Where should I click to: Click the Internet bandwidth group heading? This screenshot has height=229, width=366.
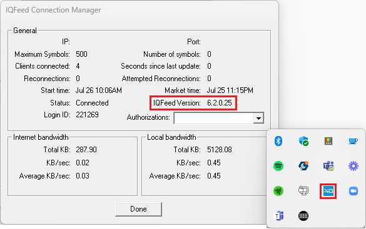[x=41, y=137]
